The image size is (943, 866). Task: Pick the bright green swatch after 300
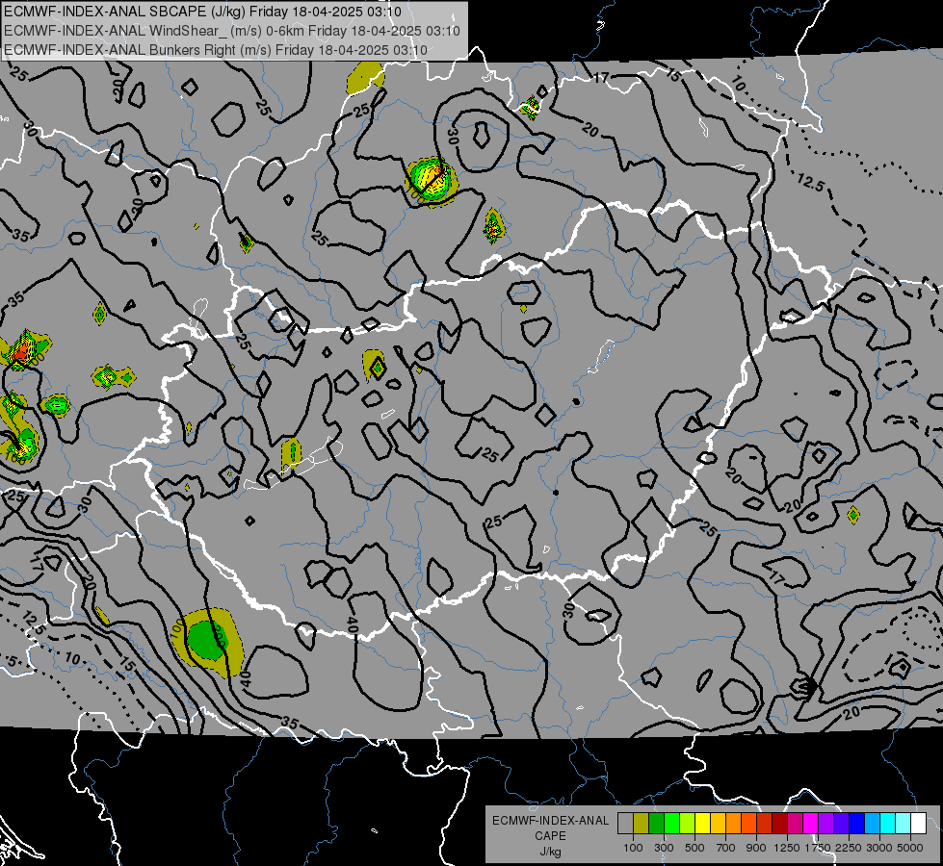671,824
